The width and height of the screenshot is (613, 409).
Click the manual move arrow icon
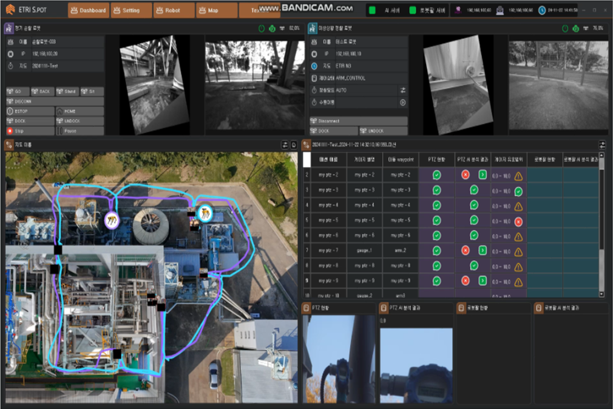click(402, 103)
